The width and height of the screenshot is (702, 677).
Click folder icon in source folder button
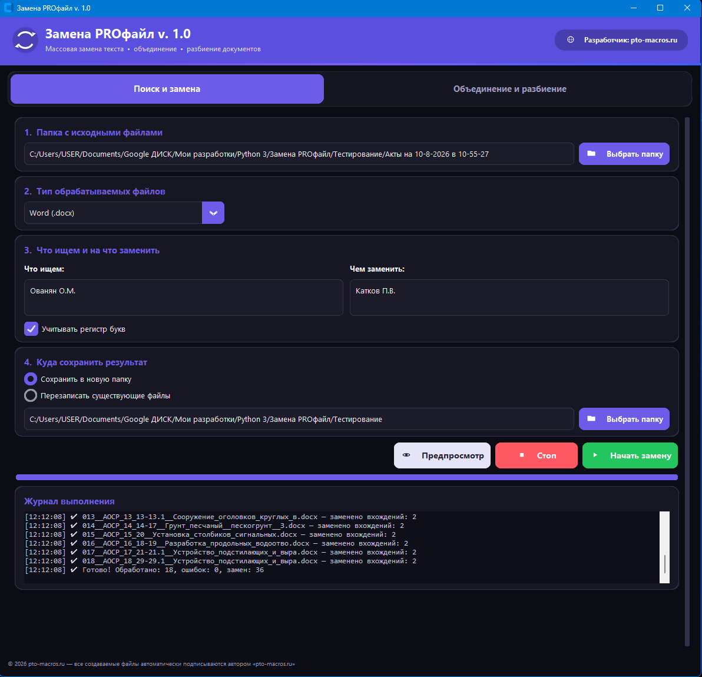click(x=591, y=154)
